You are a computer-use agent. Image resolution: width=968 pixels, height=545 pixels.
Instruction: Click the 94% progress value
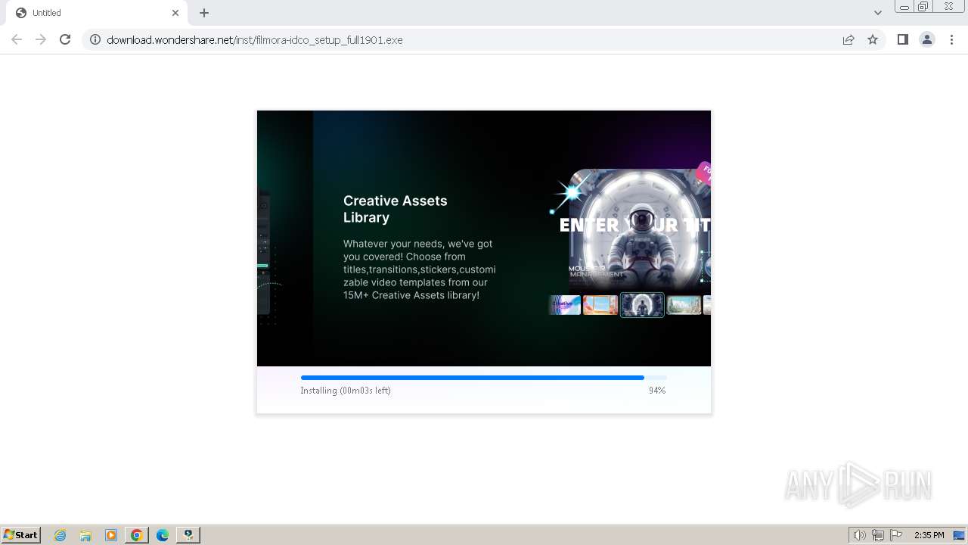[x=657, y=391]
